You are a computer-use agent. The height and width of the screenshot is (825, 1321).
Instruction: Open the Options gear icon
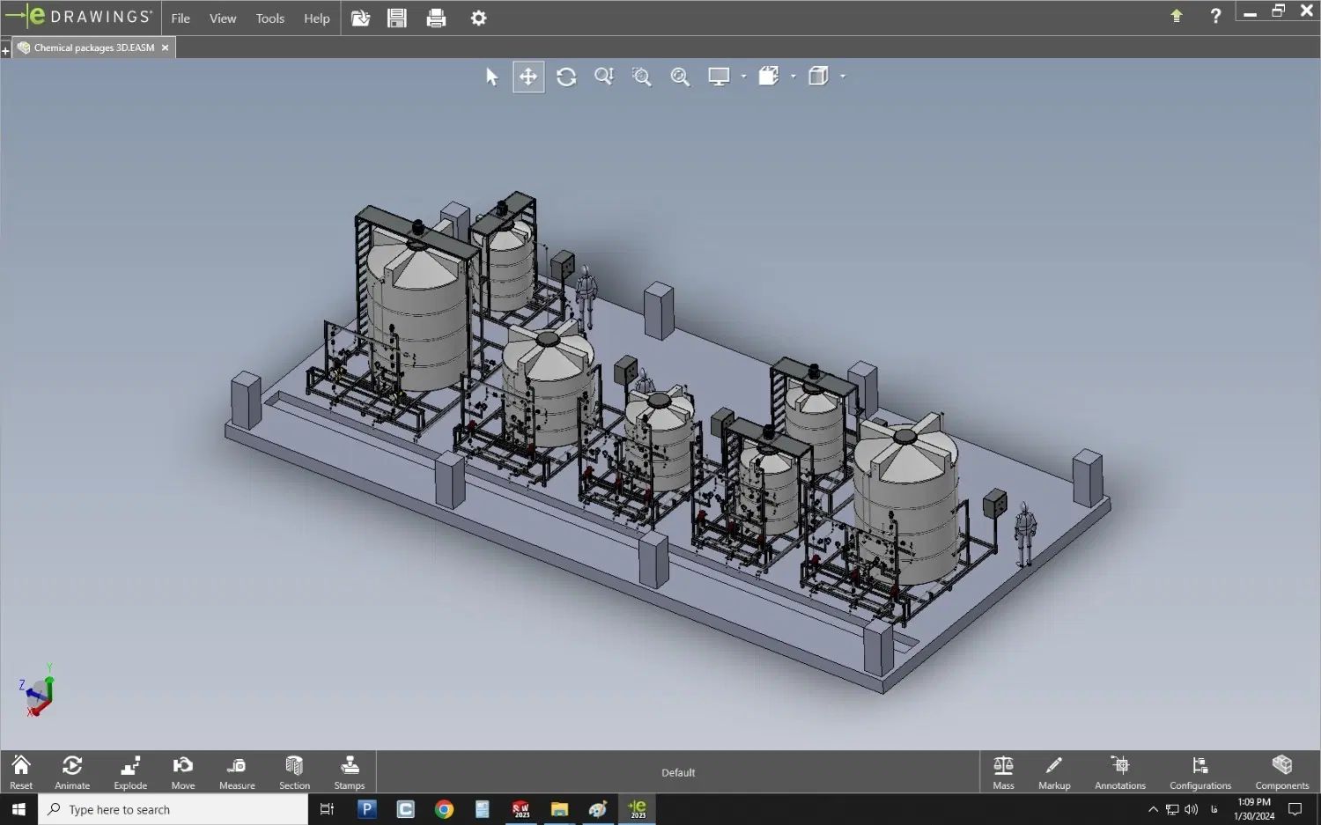(478, 18)
